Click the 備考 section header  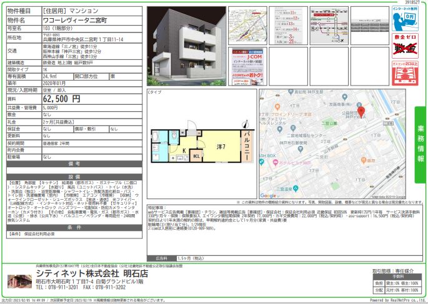pos(74,164)
